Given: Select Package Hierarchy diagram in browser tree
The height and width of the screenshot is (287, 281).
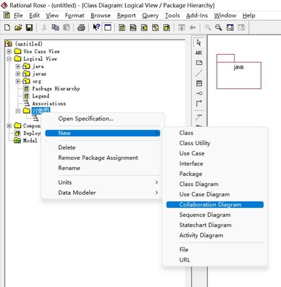Looking at the screenshot, I should (x=56, y=88).
